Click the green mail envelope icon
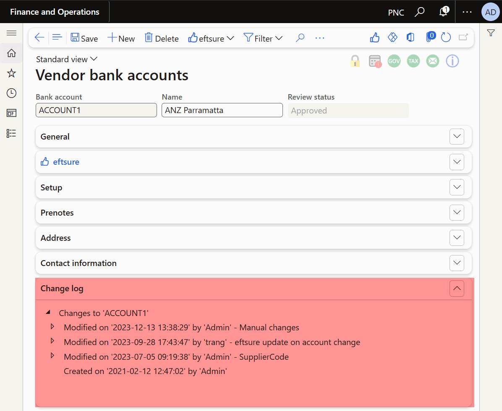 (x=432, y=61)
